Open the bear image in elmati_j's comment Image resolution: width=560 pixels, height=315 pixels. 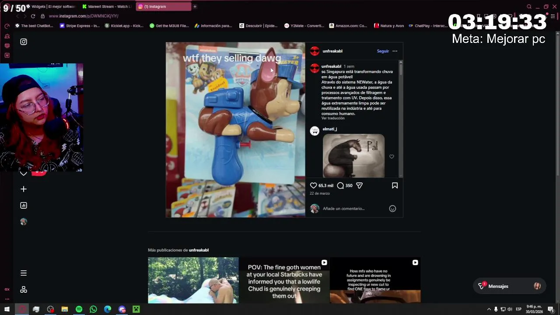click(x=353, y=156)
